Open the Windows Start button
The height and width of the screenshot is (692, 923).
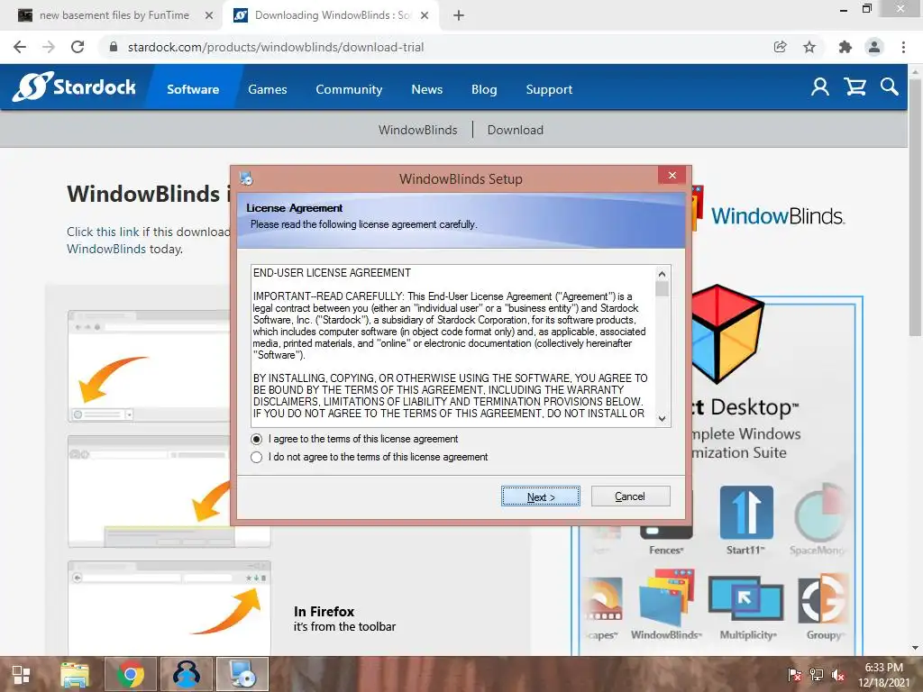point(22,675)
